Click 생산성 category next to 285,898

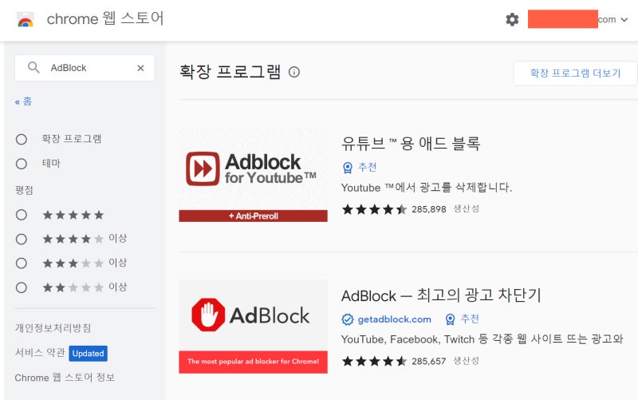[x=467, y=209]
